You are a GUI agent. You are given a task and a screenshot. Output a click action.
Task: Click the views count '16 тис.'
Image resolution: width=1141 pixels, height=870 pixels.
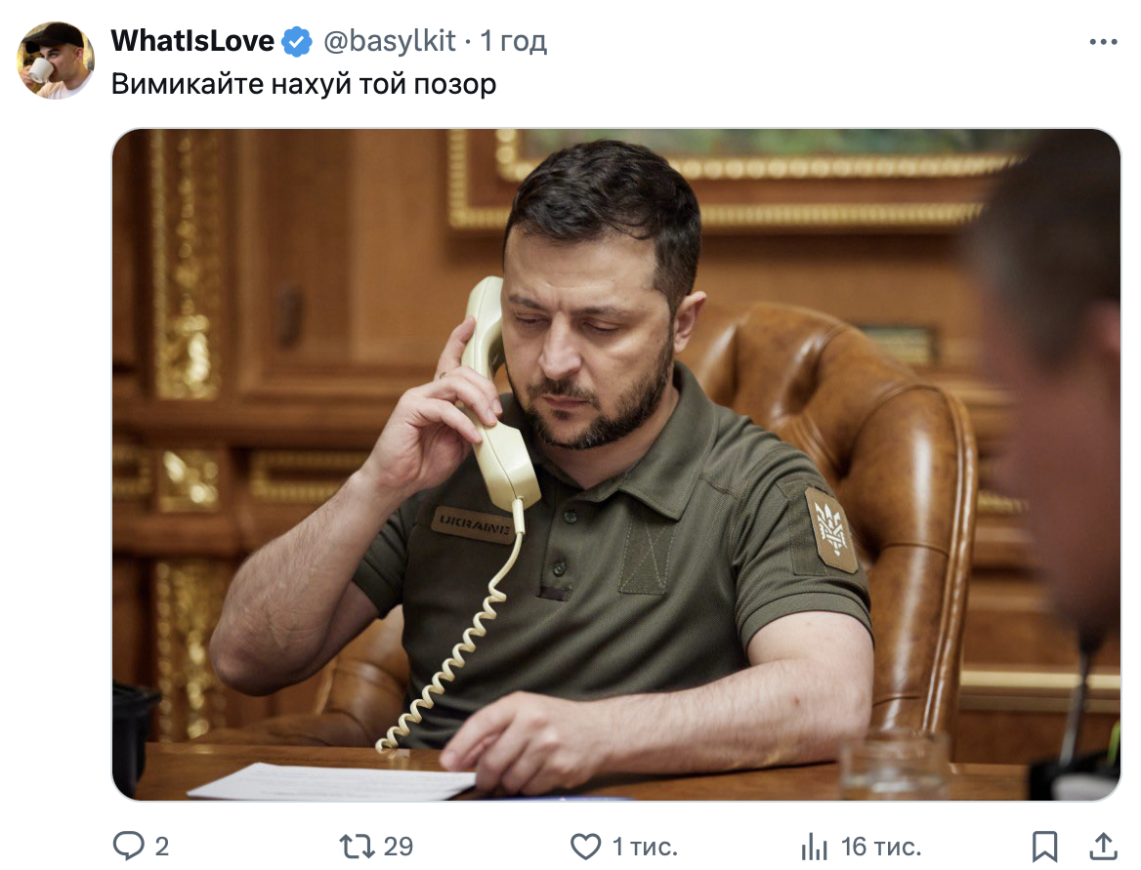tap(881, 846)
